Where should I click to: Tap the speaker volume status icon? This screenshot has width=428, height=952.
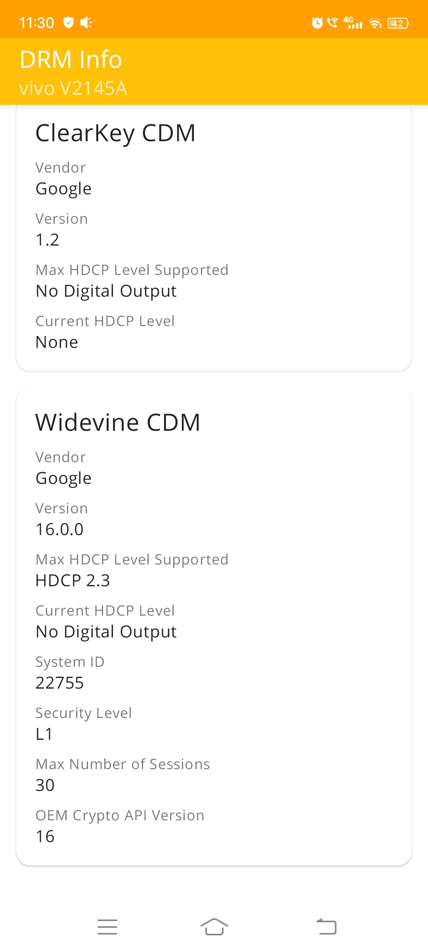click(x=86, y=23)
